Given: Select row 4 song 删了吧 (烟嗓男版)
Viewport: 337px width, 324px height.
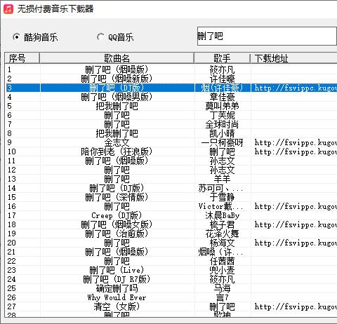Looking at the screenshot, I should pyautogui.click(x=117, y=97).
